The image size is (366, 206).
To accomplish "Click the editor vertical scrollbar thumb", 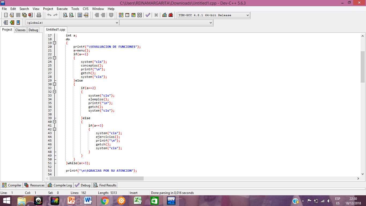I will tap(363, 67).
